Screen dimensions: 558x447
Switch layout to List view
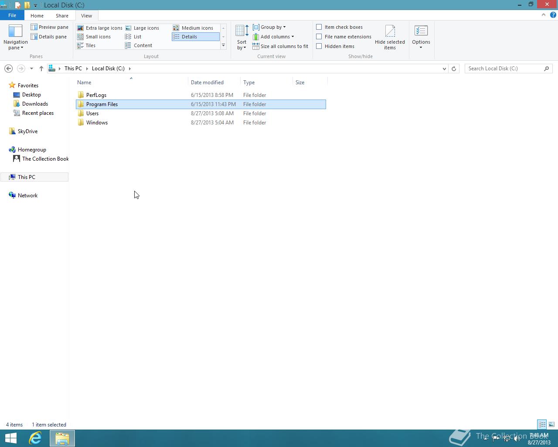[x=133, y=37]
